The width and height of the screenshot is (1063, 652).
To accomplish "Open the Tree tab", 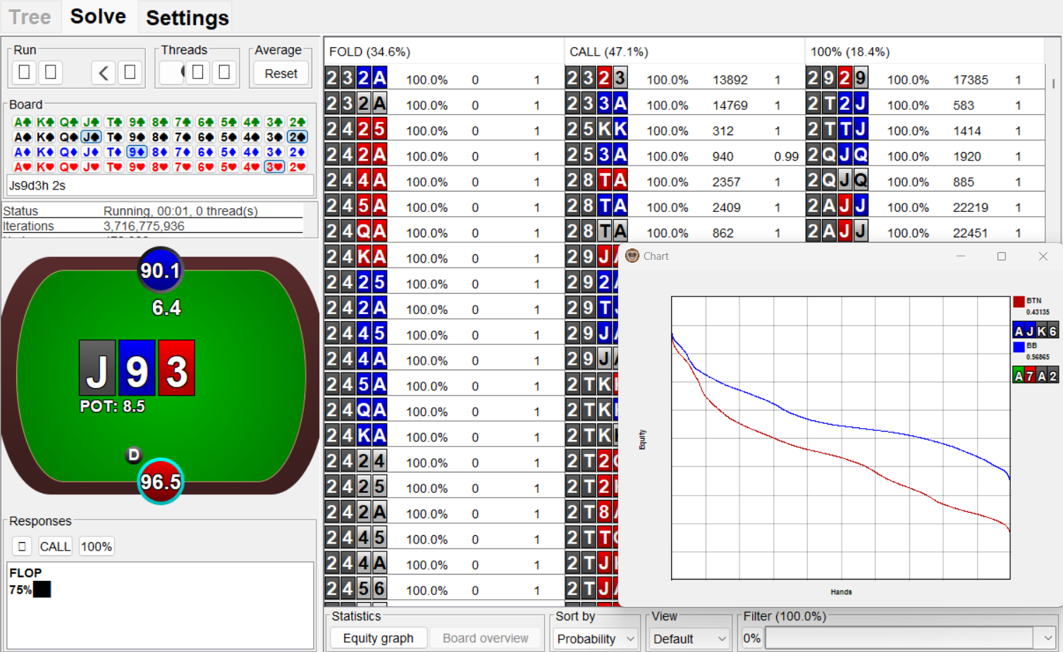I will pyautogui.click(x=30, y=18).
